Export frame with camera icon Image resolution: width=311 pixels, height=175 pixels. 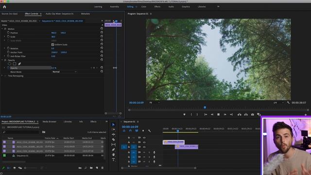coord(253,115)
